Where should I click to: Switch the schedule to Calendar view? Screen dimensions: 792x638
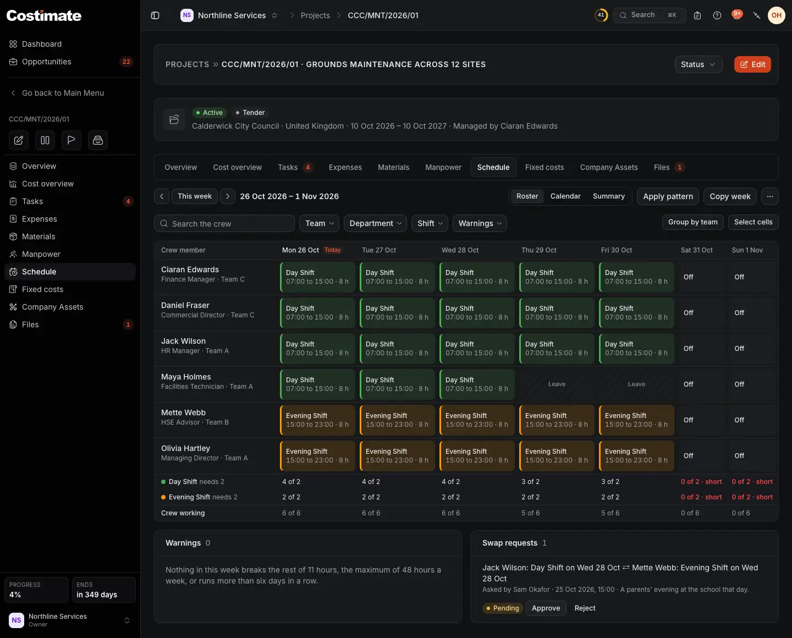[565, 196]
